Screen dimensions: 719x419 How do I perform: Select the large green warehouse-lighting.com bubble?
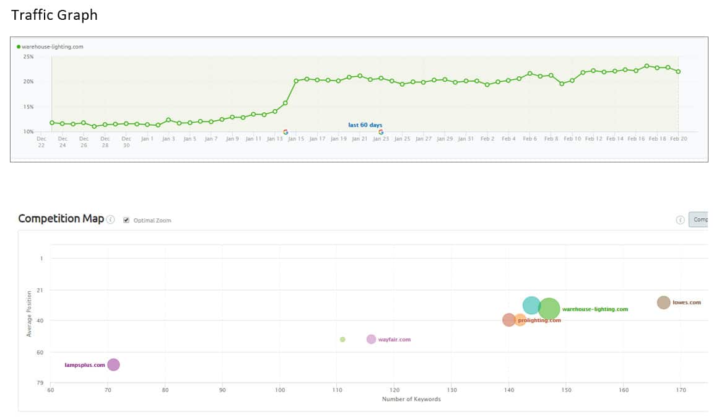pyautogui.click(x=549, y=309)
